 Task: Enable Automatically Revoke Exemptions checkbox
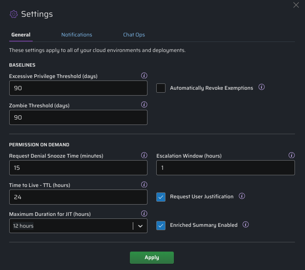pos(161,88)
